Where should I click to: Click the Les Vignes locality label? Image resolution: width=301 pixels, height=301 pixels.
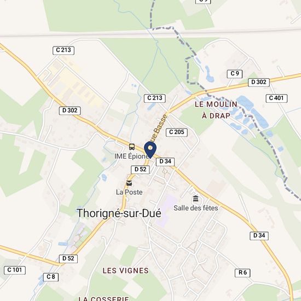(x=125, y=271)
